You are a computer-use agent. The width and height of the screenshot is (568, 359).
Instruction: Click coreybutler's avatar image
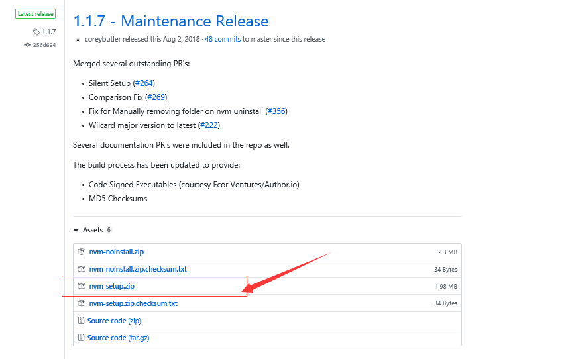point(78,40)
